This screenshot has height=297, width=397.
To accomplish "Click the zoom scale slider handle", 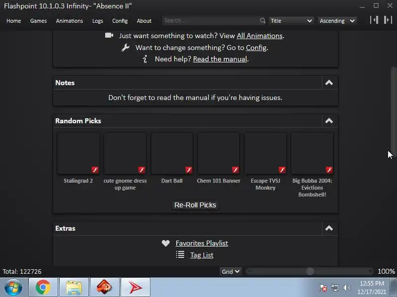I will point(310,271).
